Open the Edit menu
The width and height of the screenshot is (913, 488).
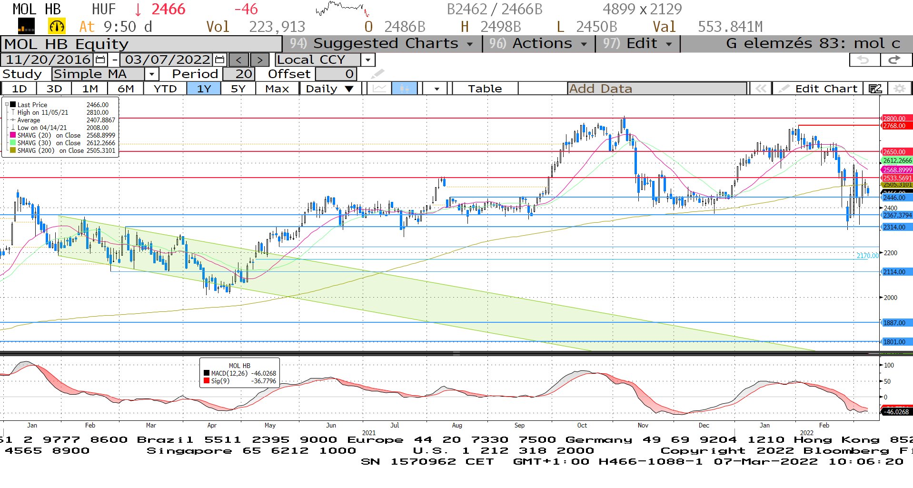pyautogui.click(x=638, y=43)
